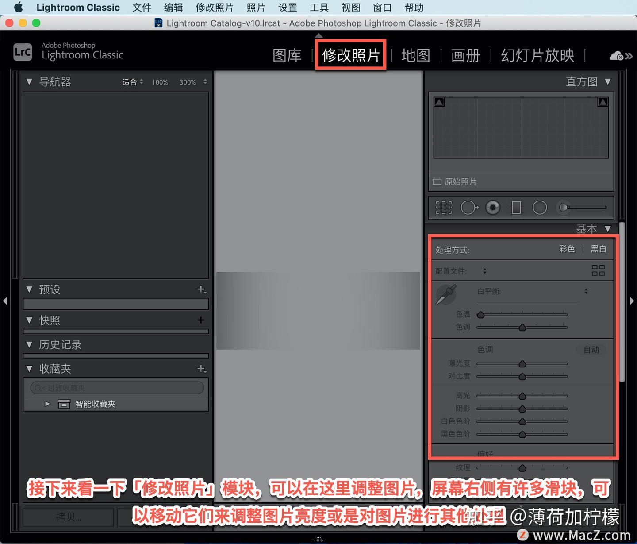Screen dimensions: 637x544
Task: Open the Settings (设置) menu
Action: tap(288, 8)
